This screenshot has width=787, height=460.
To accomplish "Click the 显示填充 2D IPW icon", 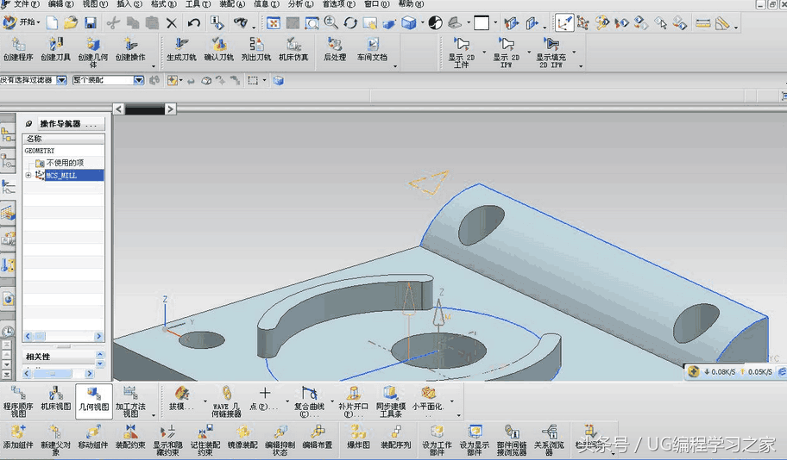I will [551, 52].
